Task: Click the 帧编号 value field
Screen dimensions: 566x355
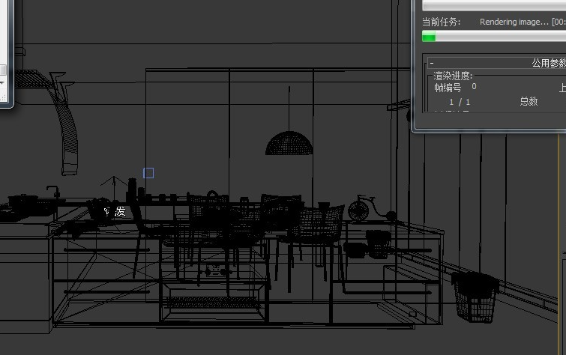Action: point(474,87)
